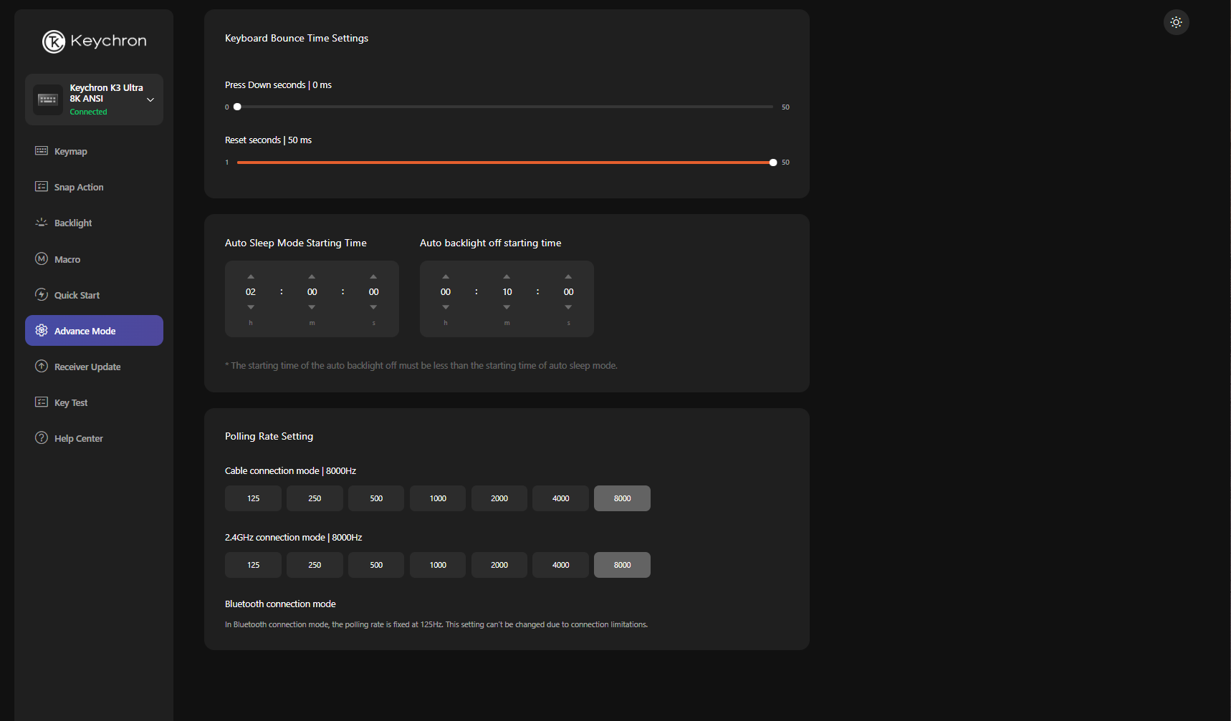Go to the Backlight section
The image size is (1231, 721).
click(x=94, y=223)
